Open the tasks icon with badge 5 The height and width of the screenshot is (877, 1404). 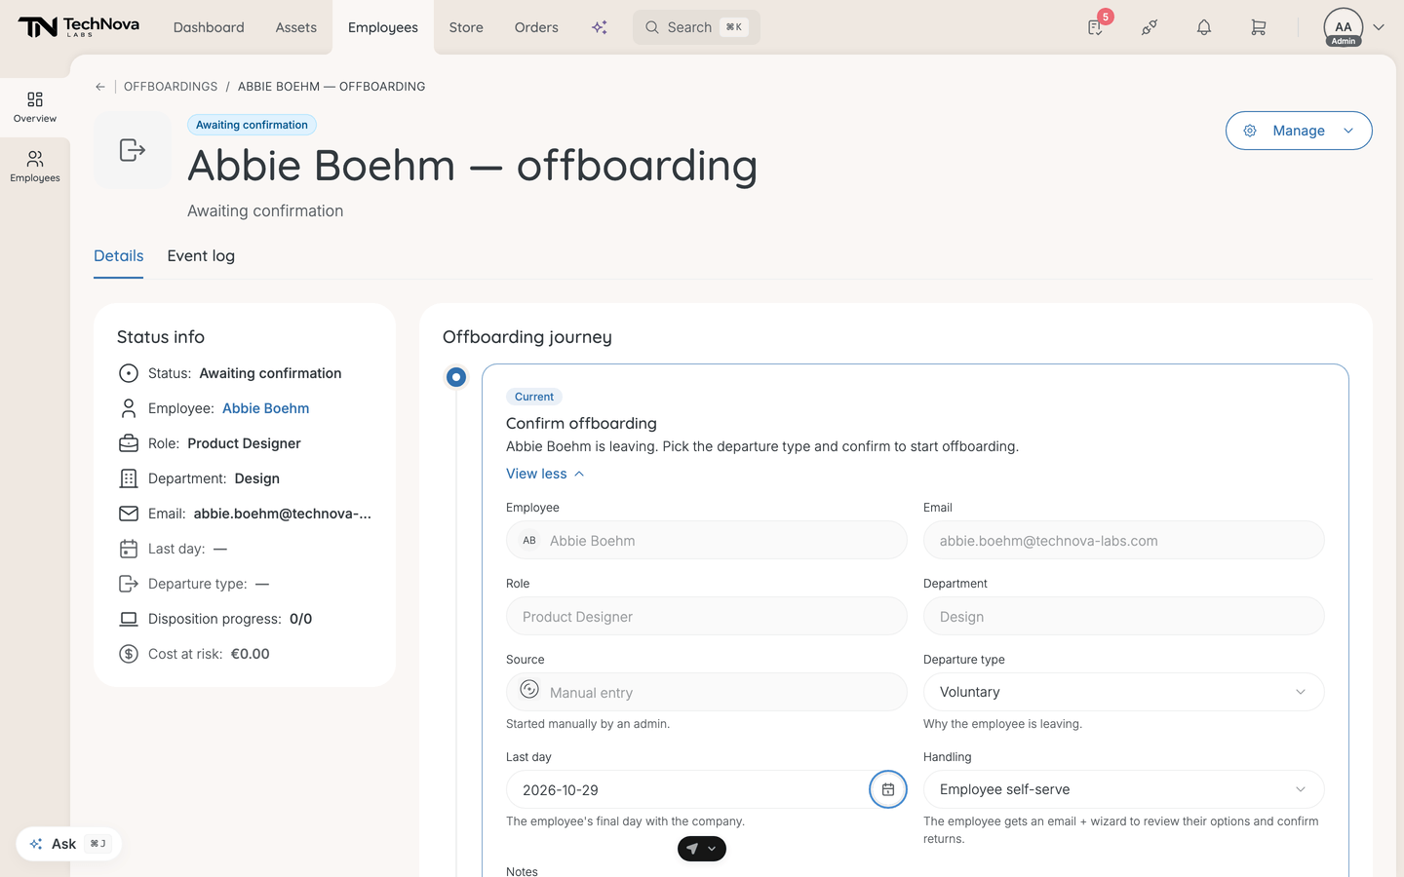[1096, 27]
